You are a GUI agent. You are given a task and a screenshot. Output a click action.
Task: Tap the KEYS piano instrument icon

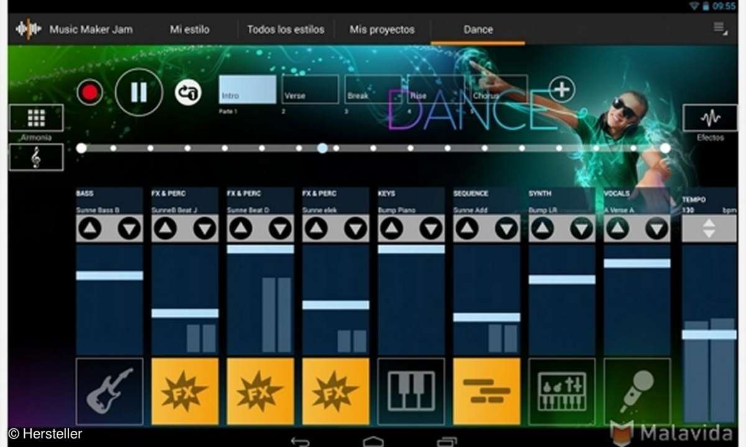tap(411, 391)
